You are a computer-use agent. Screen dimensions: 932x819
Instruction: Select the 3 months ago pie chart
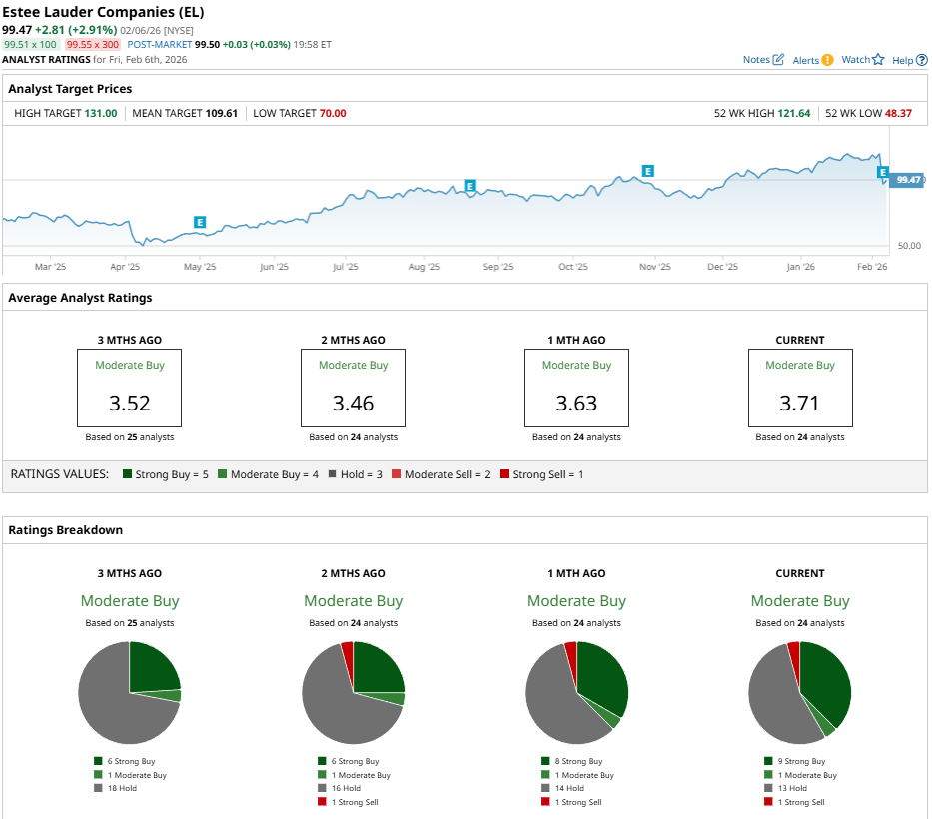tap(130, 693)
